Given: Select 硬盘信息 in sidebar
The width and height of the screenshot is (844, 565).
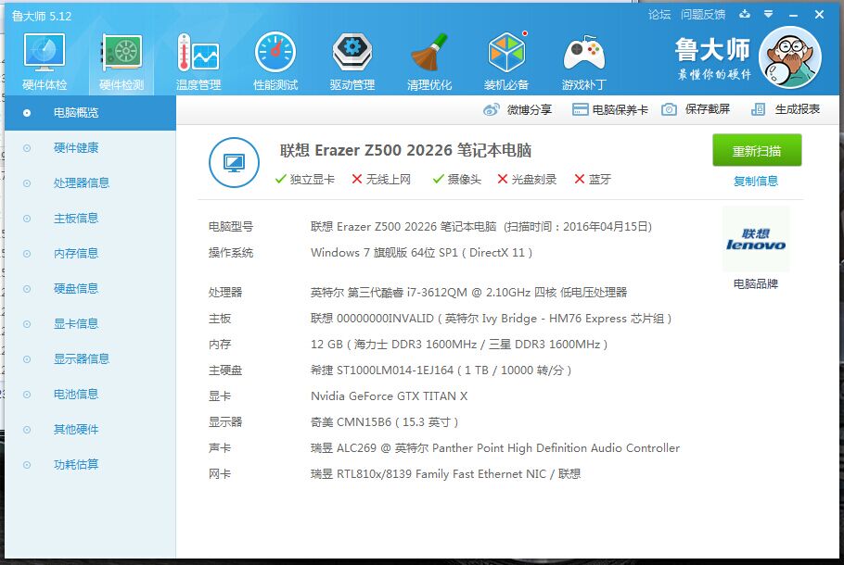Looking at the screenshot, I should tap(91, 289).
